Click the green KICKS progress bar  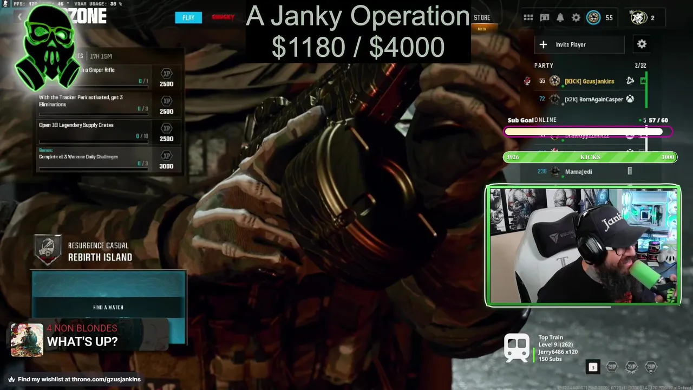tap(590, 157)
